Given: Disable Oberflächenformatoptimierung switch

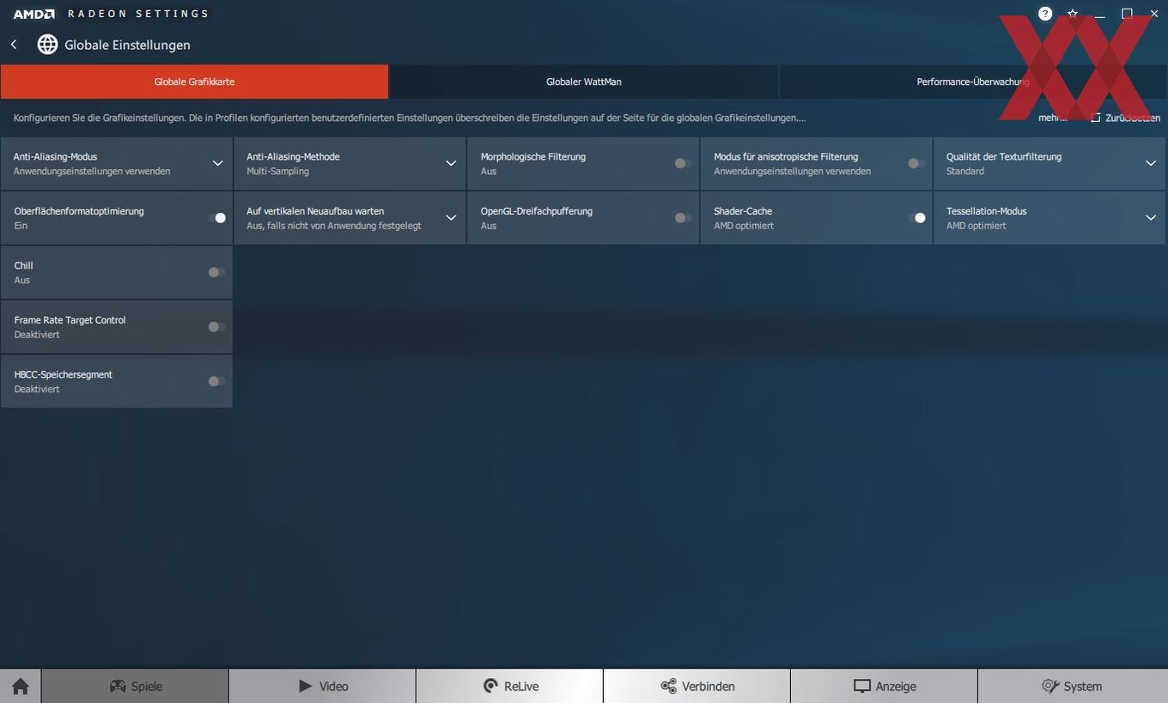Looking at the screenshot, I should point(217,218).
